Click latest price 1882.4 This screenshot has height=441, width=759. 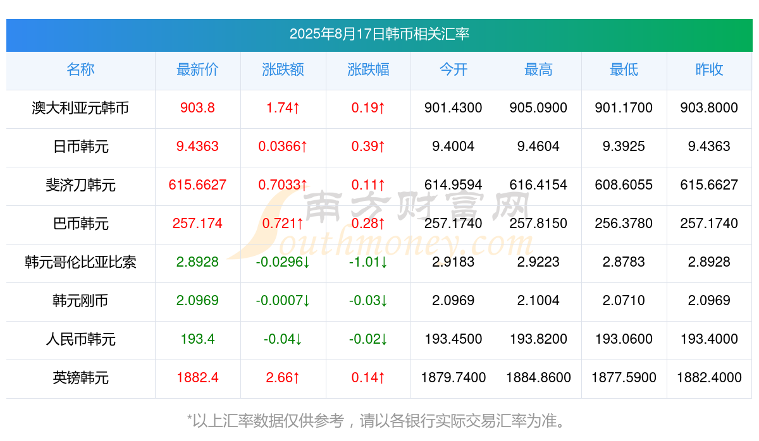pos(197,378)
